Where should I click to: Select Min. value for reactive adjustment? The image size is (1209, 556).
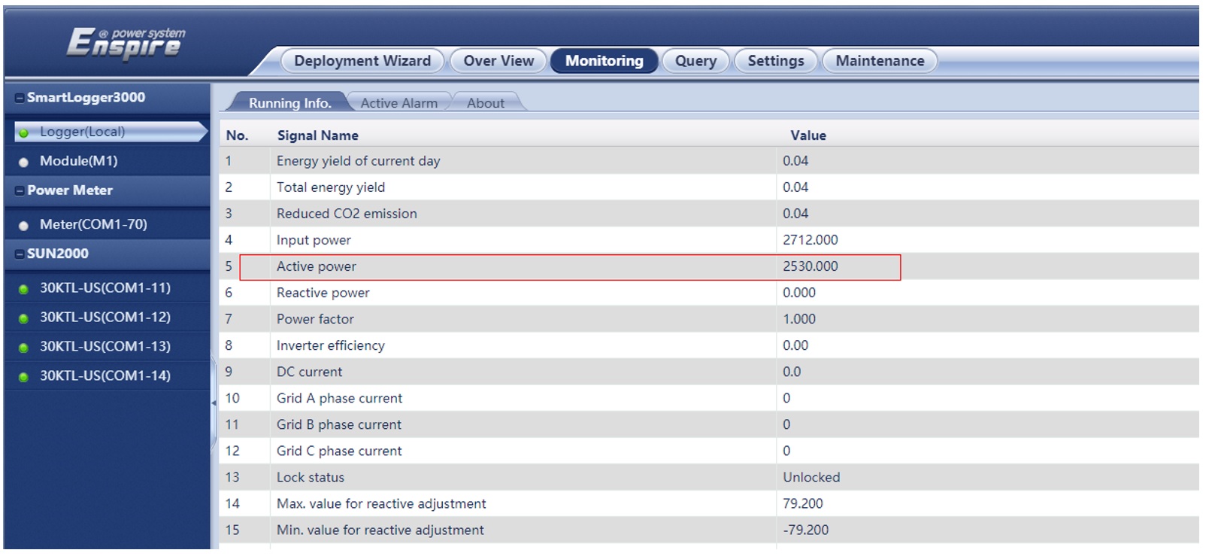tap(380, 530)
